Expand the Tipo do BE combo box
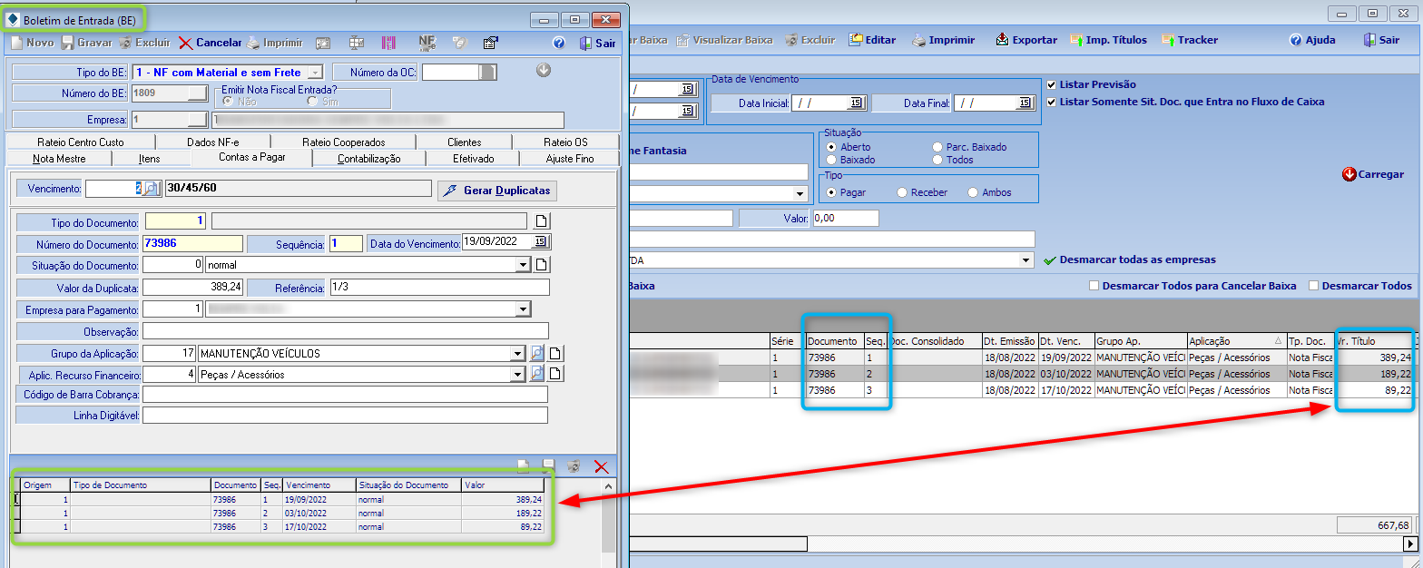This screenshot has height=568, width=1423. coord(315,72)
